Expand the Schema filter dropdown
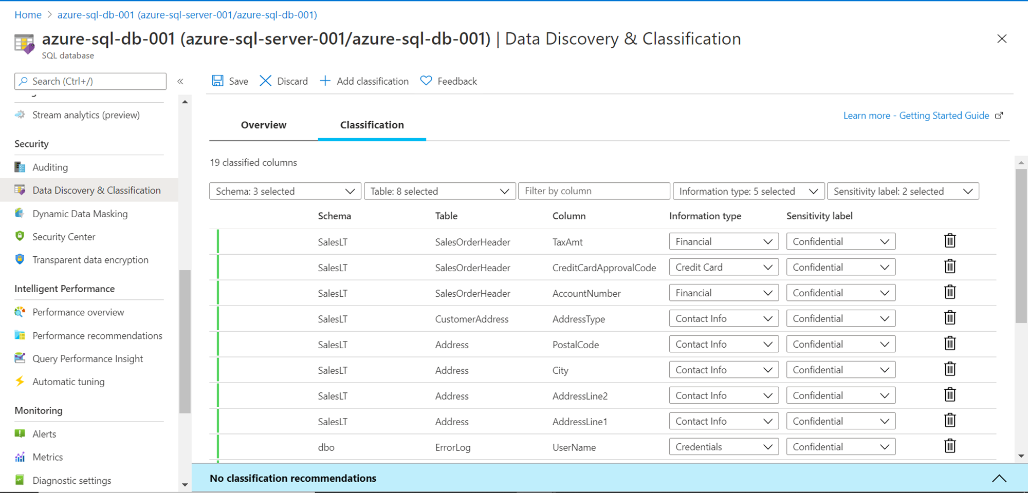Viewport: 1028px width, 493px height. [285, 191]
